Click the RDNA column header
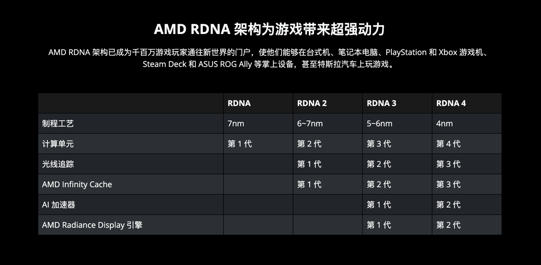The image size is (541, 265). (x=239, y=103)
